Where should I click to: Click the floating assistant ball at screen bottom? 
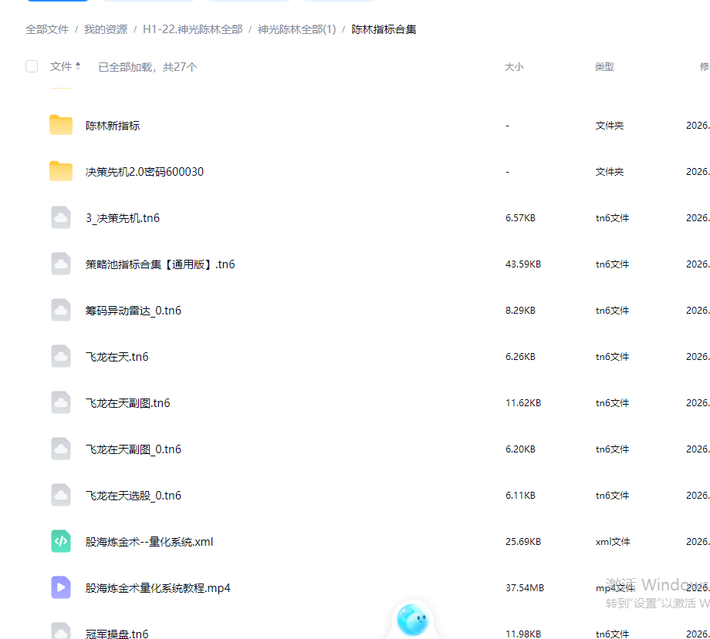coord(412,617)
